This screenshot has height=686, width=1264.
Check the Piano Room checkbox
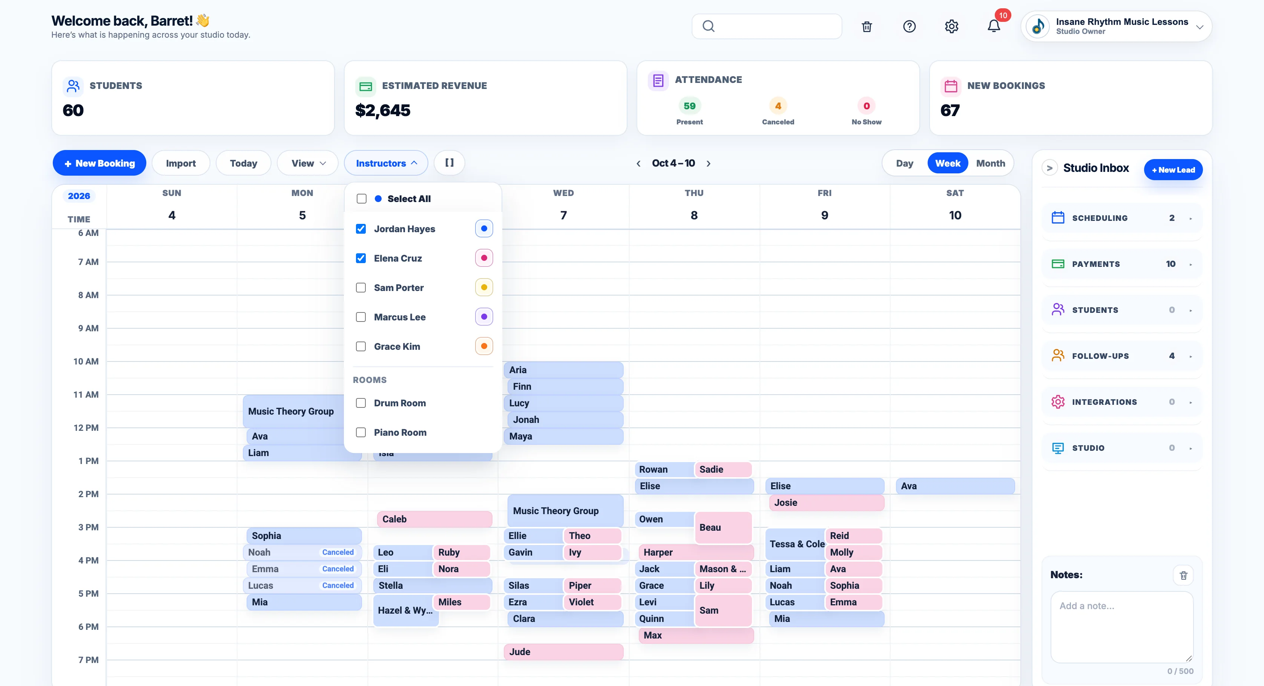point(360,432)
